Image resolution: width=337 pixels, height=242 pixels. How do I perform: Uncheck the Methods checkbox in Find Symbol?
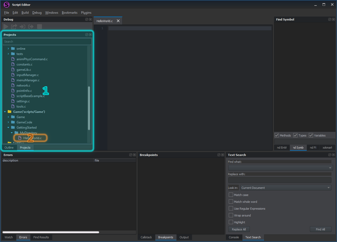point(277,135)
